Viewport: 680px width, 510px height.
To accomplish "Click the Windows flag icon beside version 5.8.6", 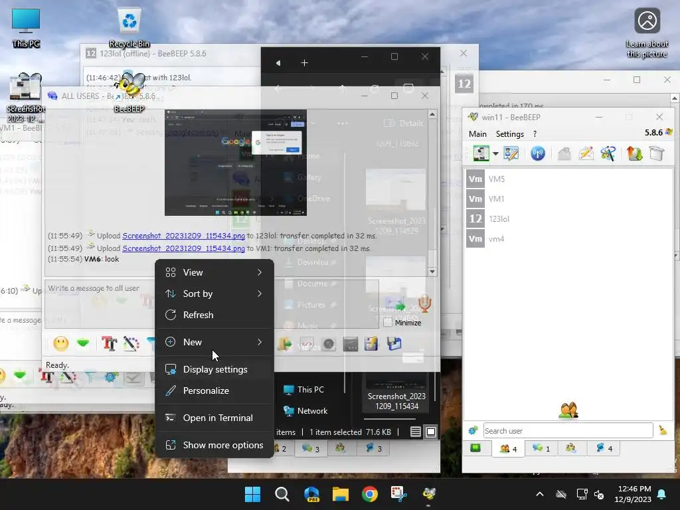I will [x=669, y=132].
